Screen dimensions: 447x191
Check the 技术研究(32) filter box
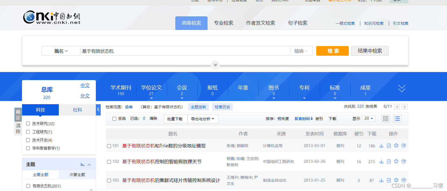28,123
